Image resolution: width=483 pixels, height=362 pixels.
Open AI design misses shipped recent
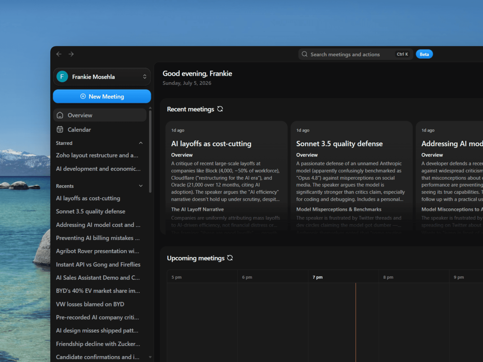97,331
